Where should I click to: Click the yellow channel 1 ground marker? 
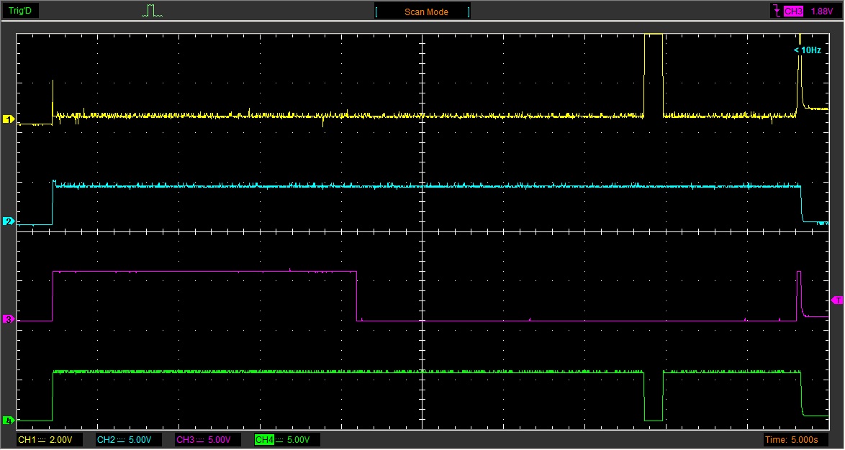tap(9, 119)
